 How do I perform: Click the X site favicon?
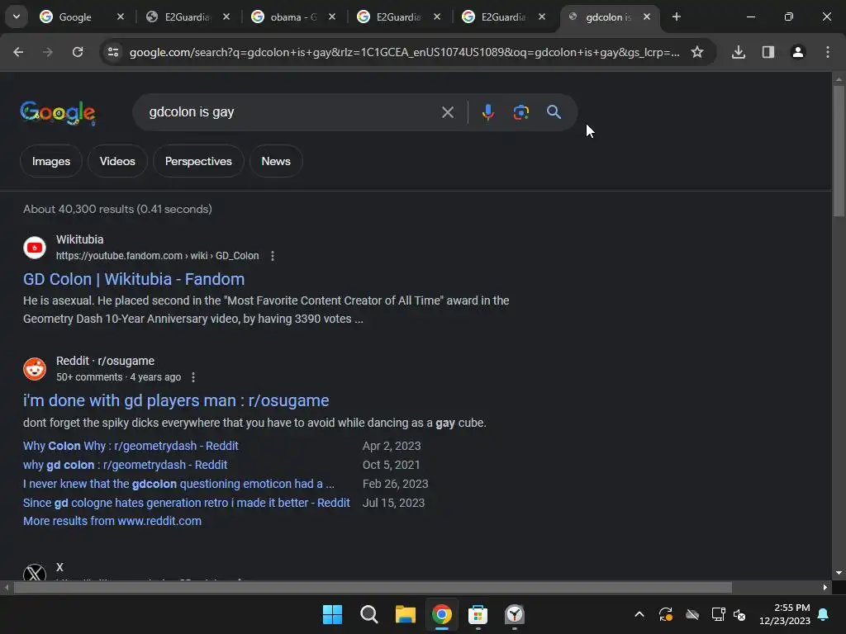tap(35, 573)
